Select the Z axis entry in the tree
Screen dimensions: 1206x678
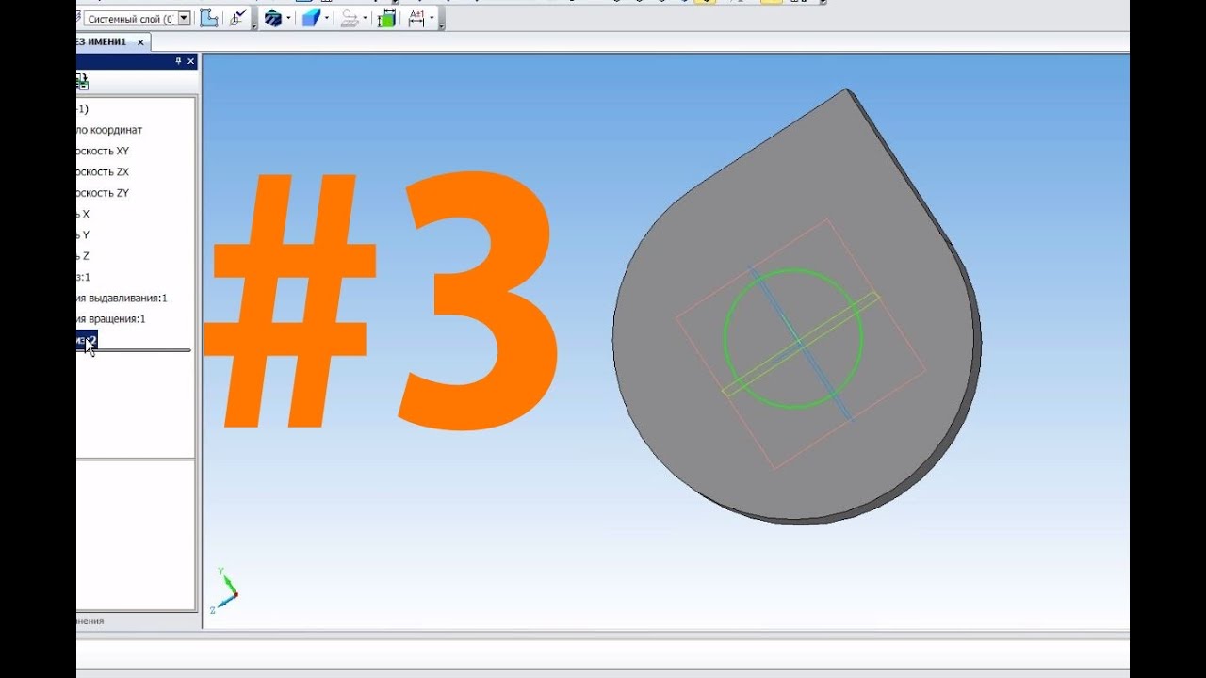(84, 256)
